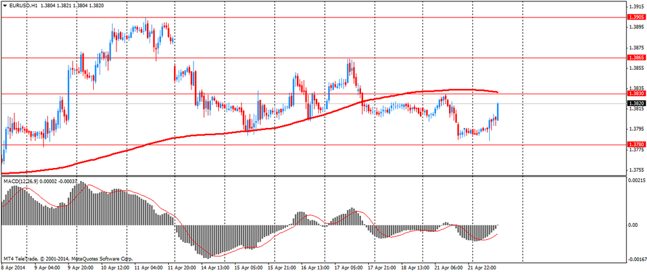Click the black 1.3820 current price label

636,103
